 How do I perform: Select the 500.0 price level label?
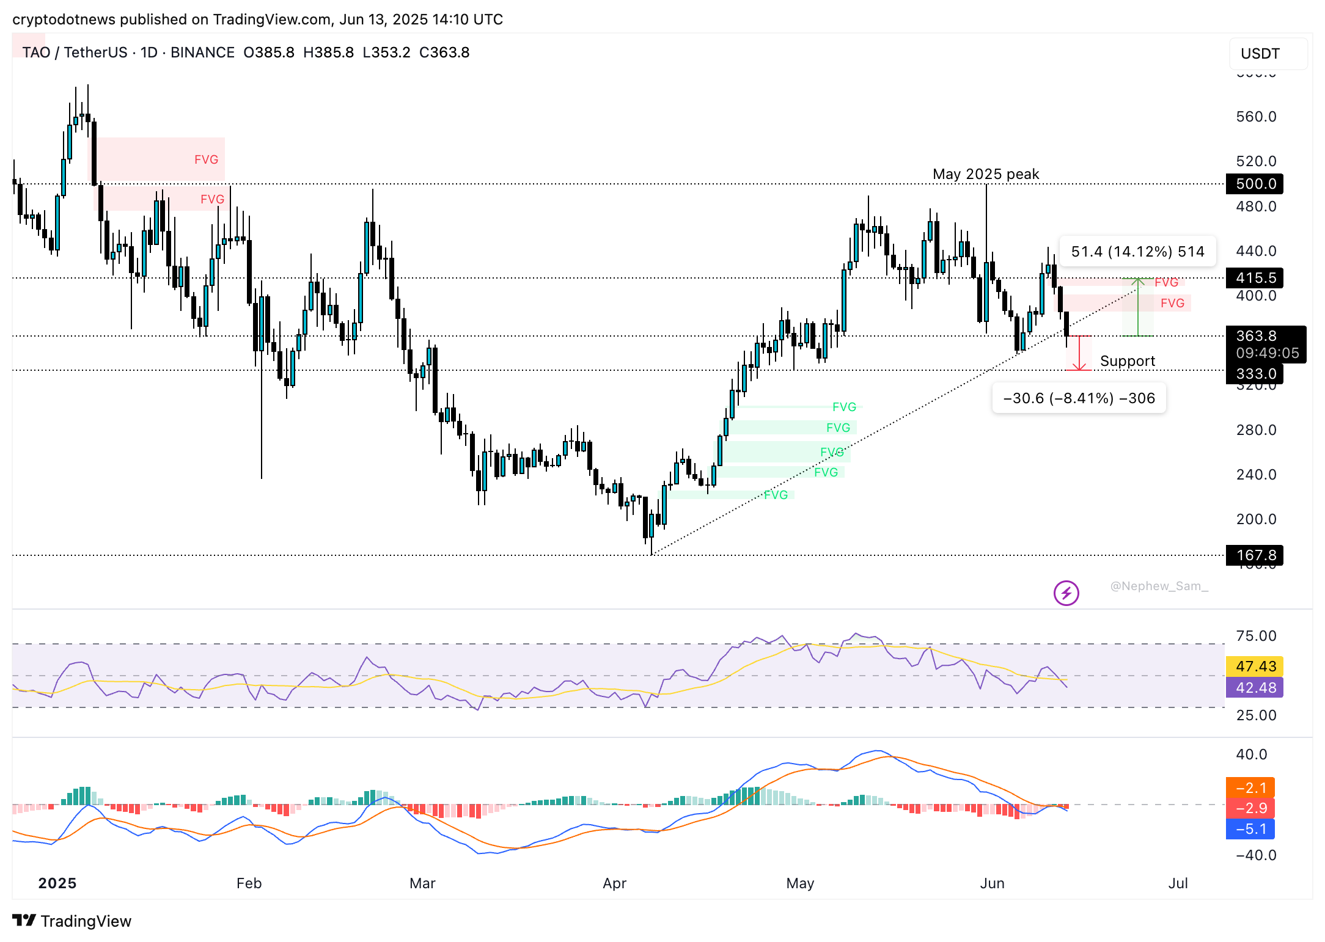pyautogui.click(x=1255, y=184)
